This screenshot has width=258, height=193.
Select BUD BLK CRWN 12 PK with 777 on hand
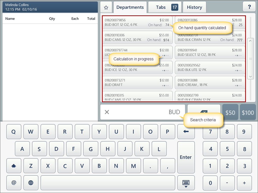210,37
